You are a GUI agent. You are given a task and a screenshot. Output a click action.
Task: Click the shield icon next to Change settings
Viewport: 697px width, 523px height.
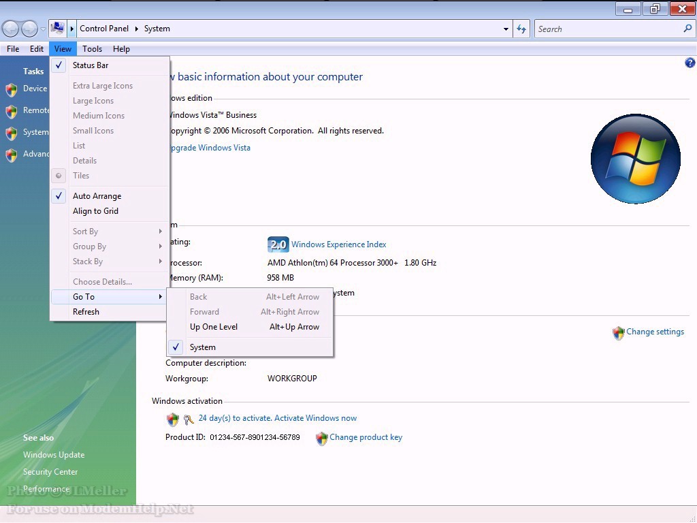(x=618, y=332)
